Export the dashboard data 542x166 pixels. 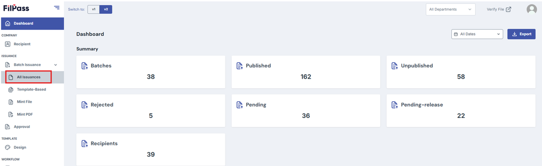522,34
